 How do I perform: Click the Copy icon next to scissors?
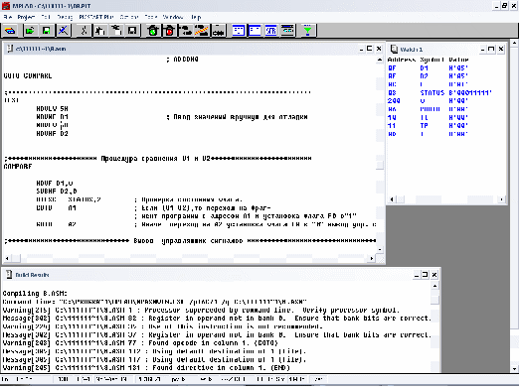click(x=99, y=31)
